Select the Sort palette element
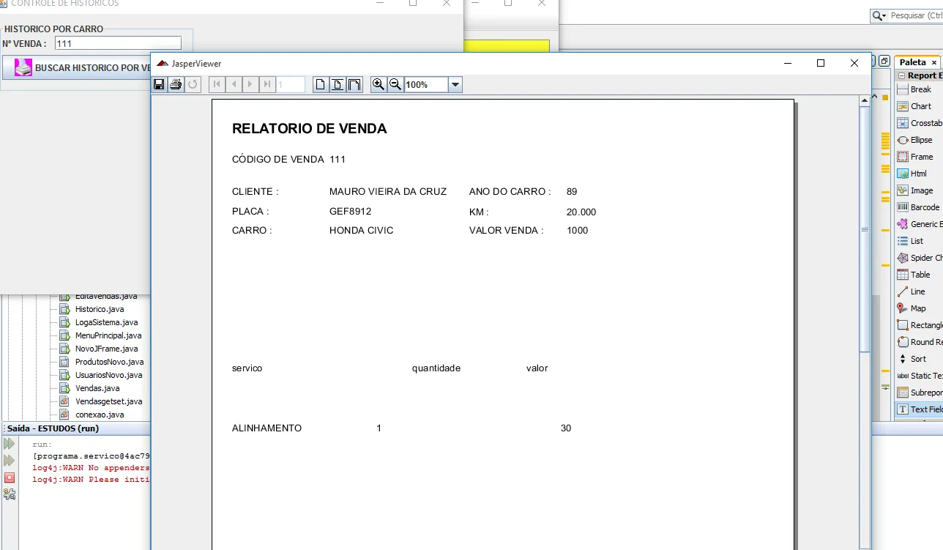 click(x=920, y=359)
